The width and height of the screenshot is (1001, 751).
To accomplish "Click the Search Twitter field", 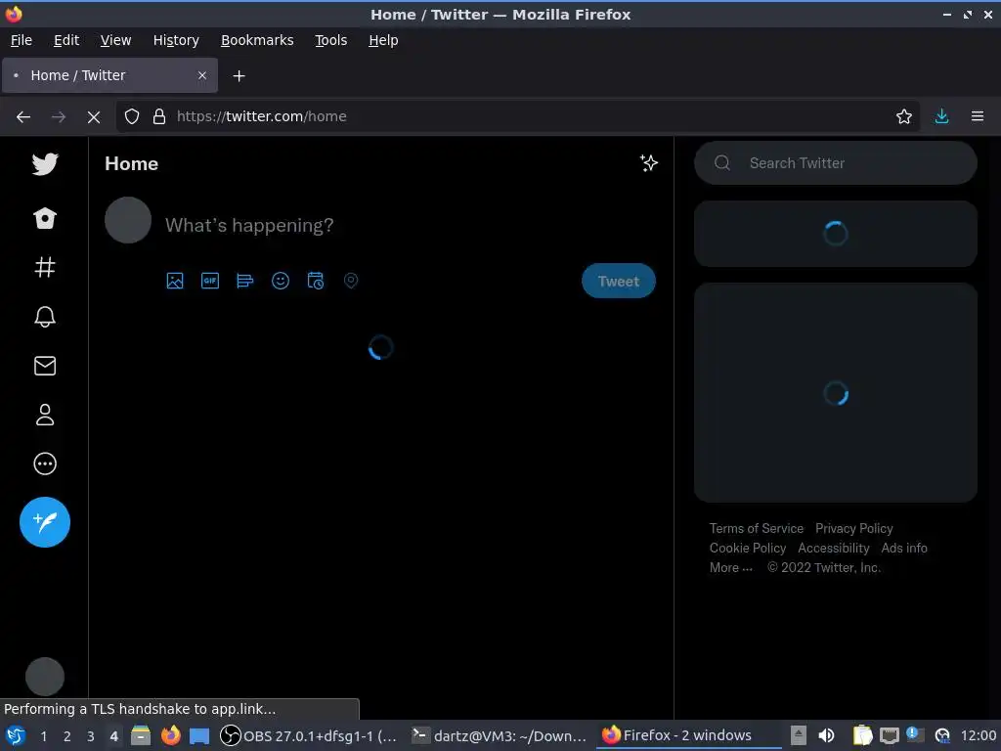I will [835, 163].
